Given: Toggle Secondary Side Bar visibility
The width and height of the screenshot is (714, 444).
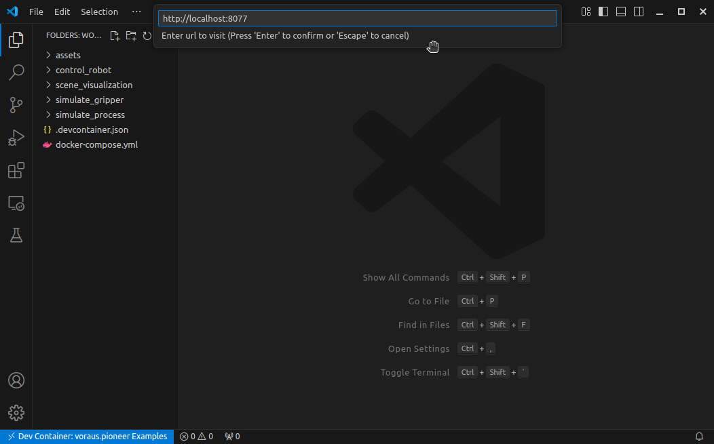Looking at the screenshot, I should pos(639,12).
